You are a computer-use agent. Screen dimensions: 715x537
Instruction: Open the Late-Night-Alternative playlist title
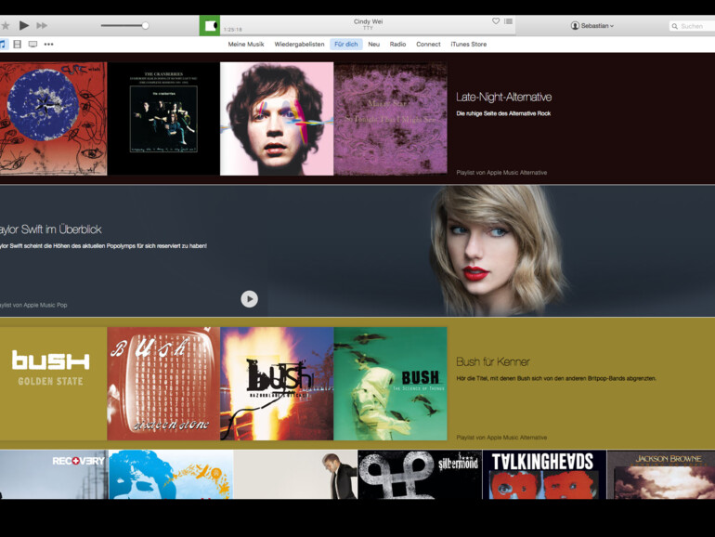(x=504, y=97)
